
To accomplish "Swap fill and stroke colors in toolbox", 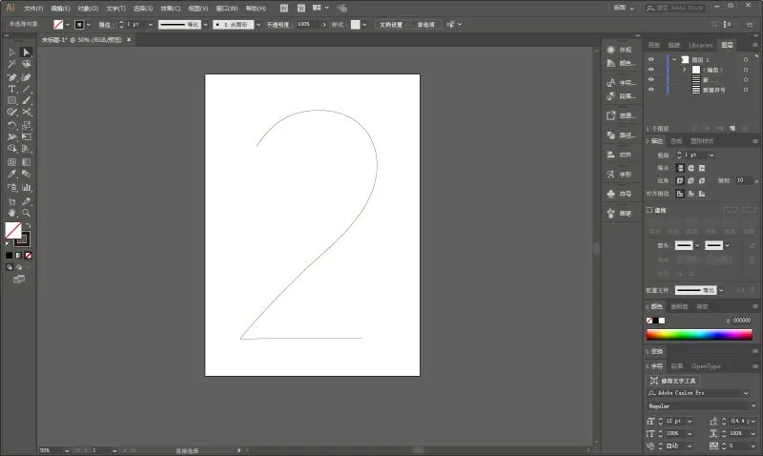I will tap(29, 225).
